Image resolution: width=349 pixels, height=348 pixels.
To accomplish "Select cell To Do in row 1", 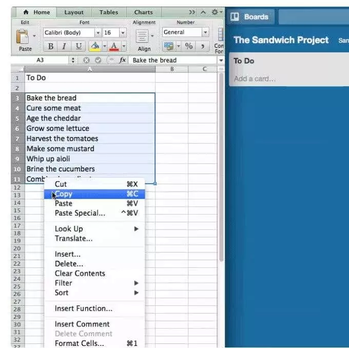I will (90, 78).
